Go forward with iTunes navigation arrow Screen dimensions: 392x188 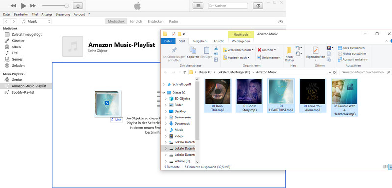coord(14,21)
